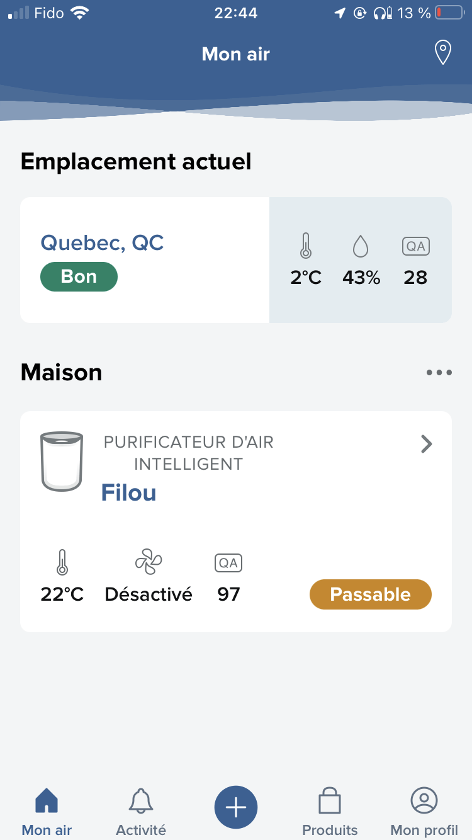Tap the air purifier device image

(62, 461)
